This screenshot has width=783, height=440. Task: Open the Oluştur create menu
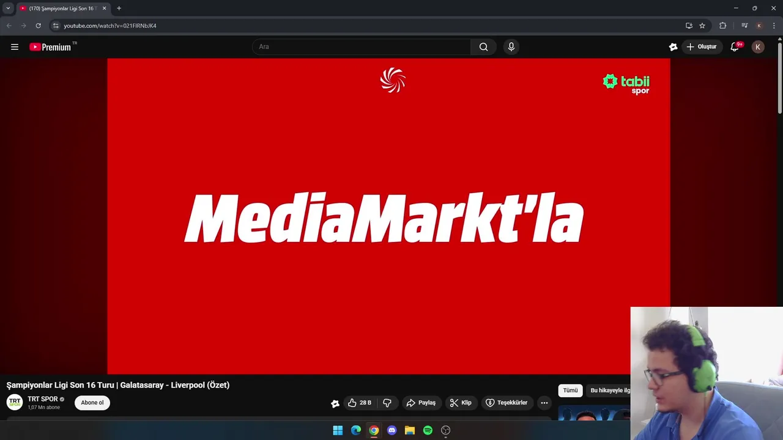point(702,47)
